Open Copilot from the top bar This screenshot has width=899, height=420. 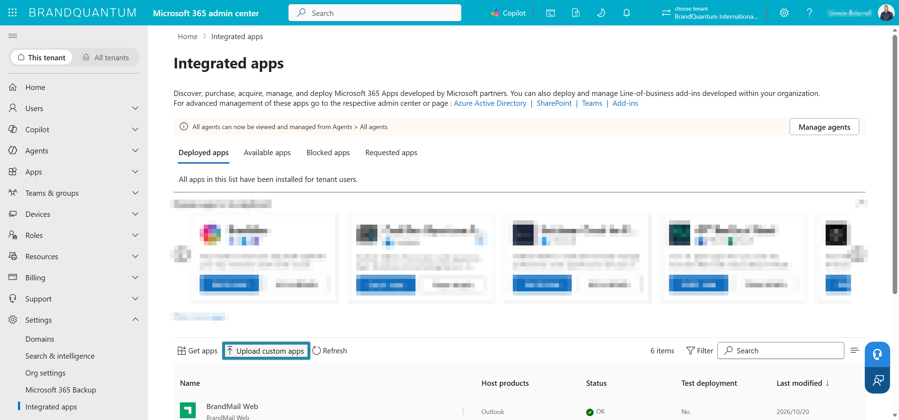[x=508, y=13]
